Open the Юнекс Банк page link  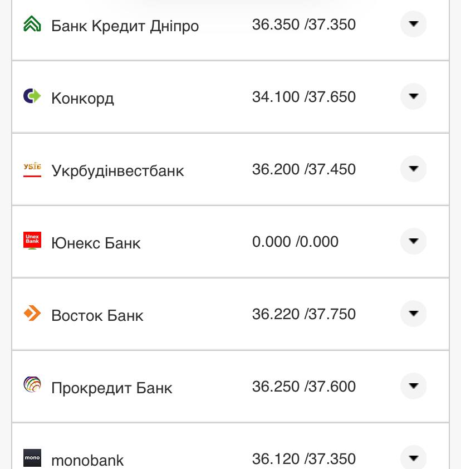96,242
